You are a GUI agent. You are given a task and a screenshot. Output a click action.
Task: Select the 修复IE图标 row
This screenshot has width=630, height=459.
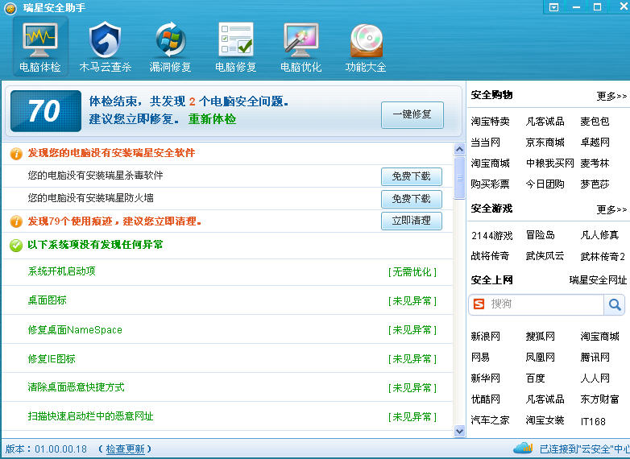pos(227,358)
